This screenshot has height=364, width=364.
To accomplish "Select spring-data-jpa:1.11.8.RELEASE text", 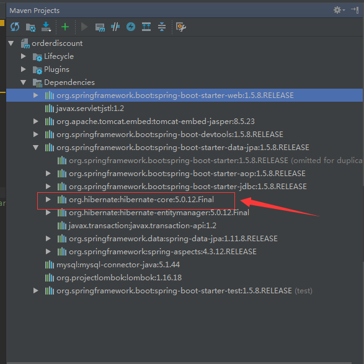I will tap(173, 239).
